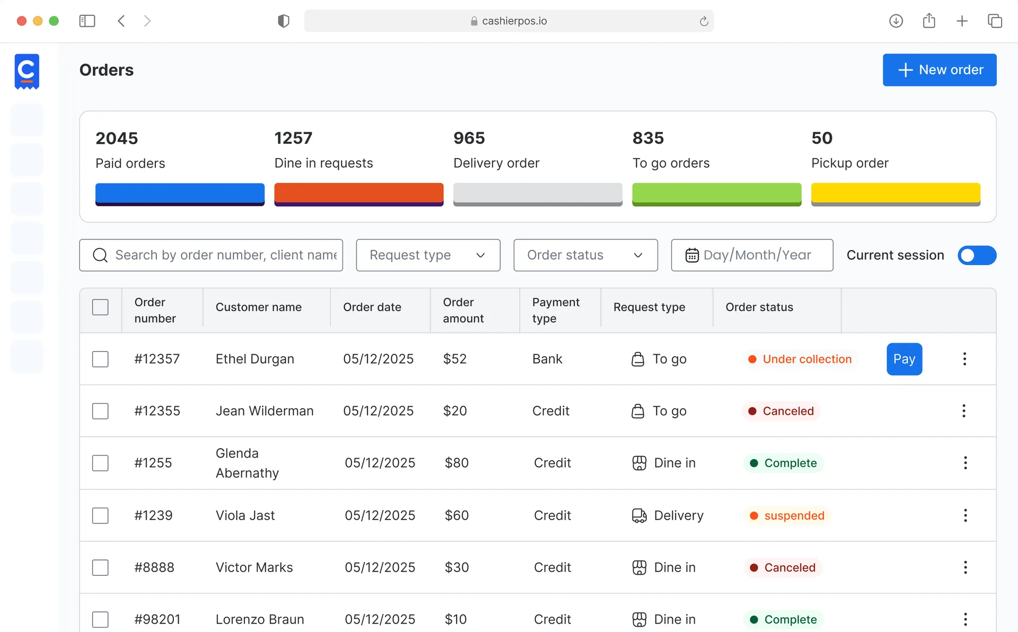
Task: Select the checkbox for order #8888
Action: [x=100, y=567]
